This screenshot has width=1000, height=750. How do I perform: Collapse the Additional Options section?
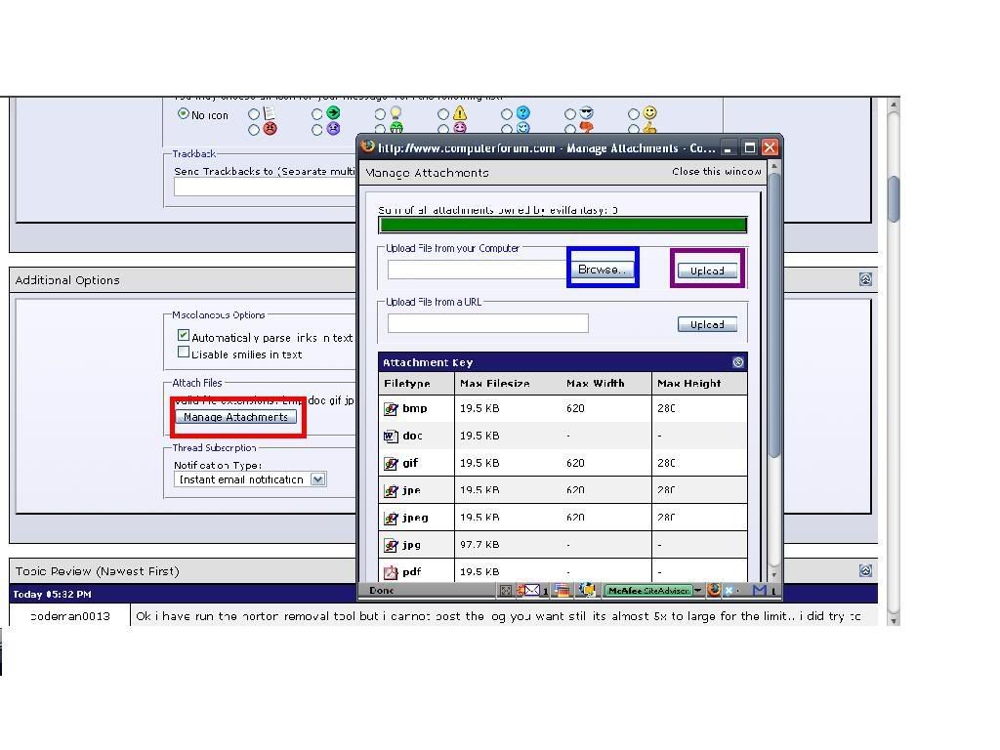point(865,279)
